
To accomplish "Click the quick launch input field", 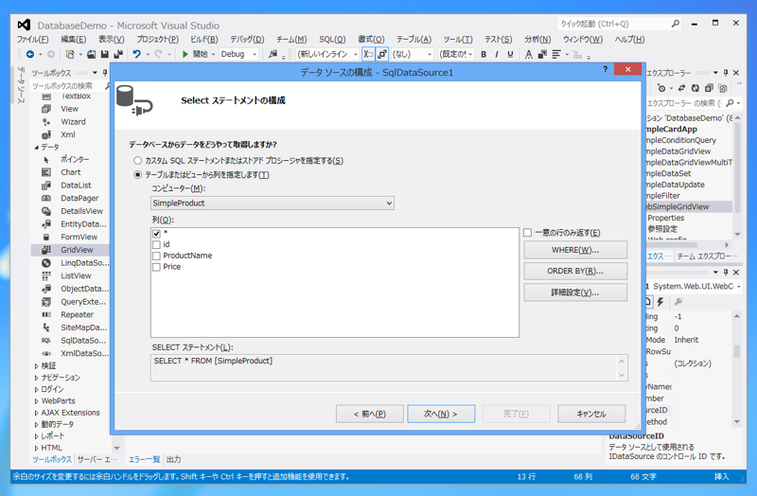I will [x=613, y=23].
